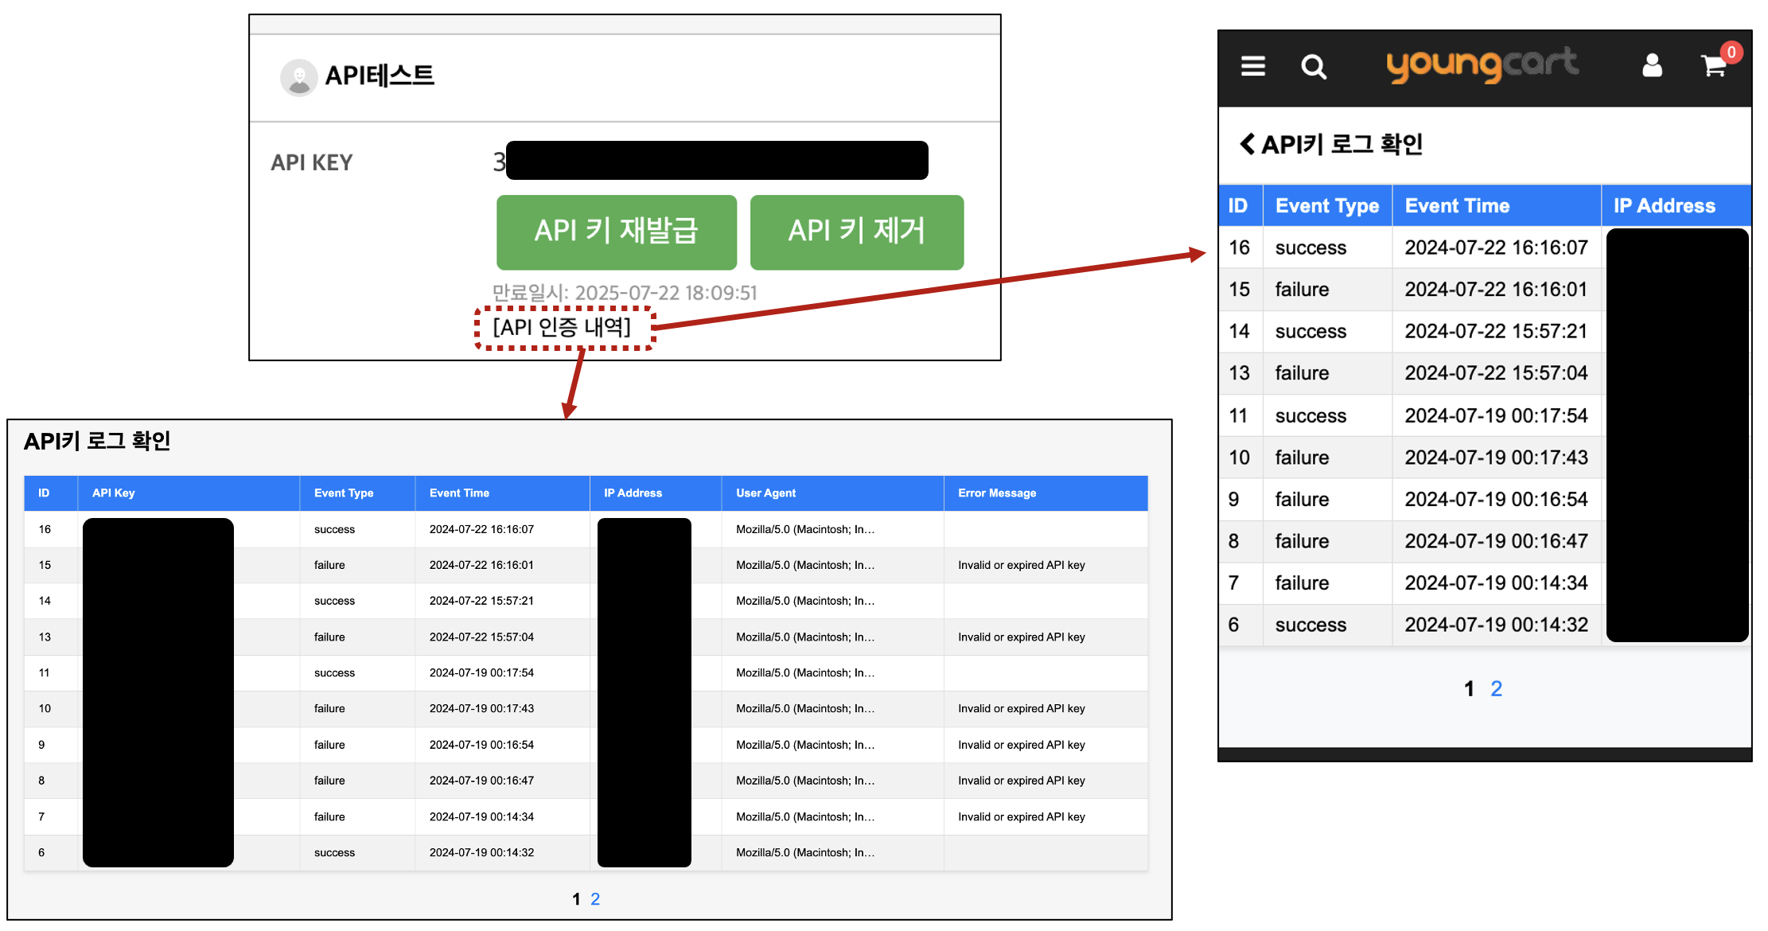Viewport: 1768px width, 931px height.
Task: Open the hamburger menu in youngcart header
Action: (x=1252, y=66)
